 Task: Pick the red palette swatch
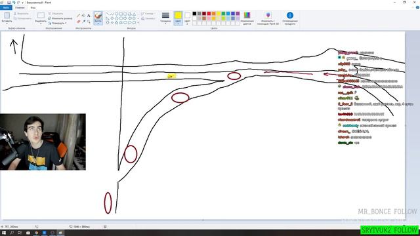(209, 14)
